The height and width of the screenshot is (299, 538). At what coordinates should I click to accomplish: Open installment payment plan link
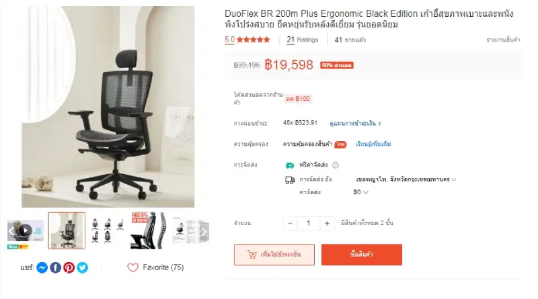tap(355, 124)
